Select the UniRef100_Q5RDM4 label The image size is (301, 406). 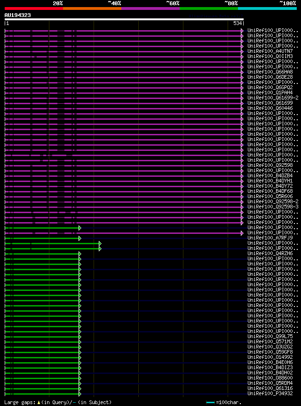point(270,383)
